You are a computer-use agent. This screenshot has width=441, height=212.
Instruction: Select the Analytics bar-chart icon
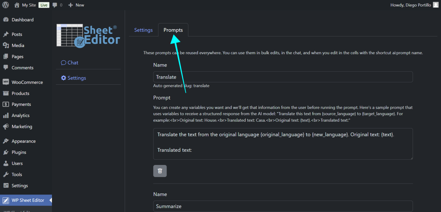click(6, 115)
